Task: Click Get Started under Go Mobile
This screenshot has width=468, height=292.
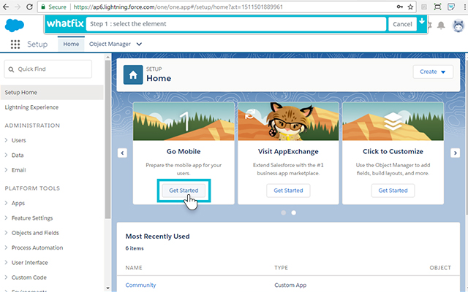Action: (184, 191)
